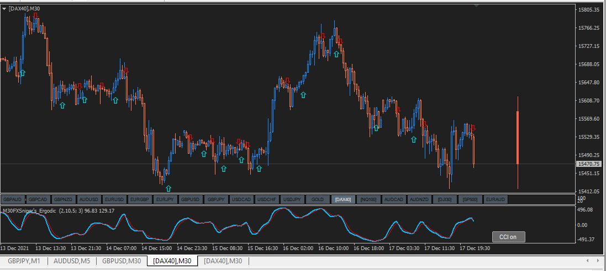Open EURGBP from symbol button bar
The height and width of the screenshot is (271, 606).
pos(140,199)
